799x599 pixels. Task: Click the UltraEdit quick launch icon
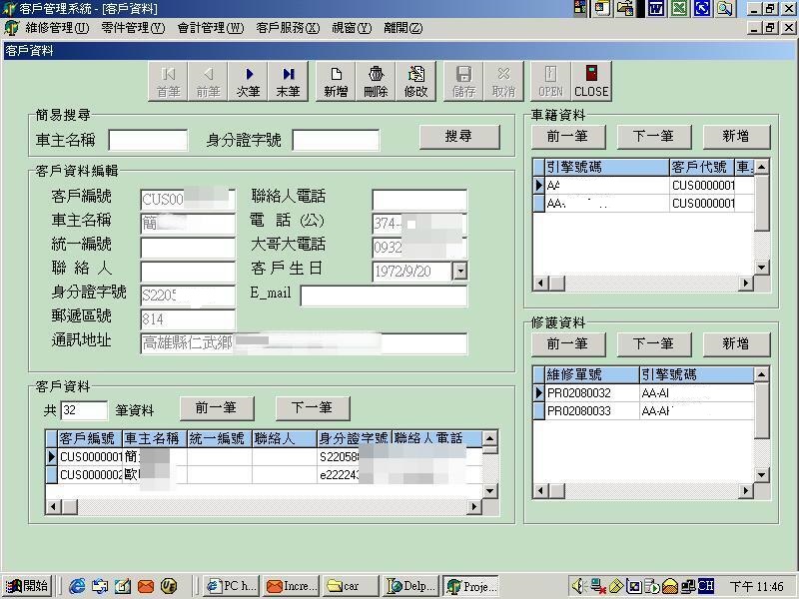(169, 586)
